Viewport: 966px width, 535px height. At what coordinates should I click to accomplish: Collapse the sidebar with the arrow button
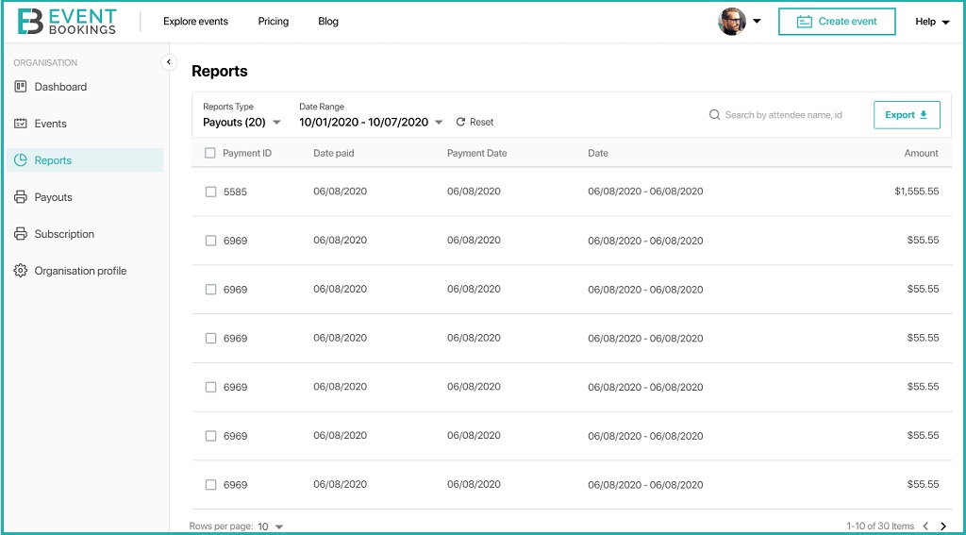pos(169,62)
